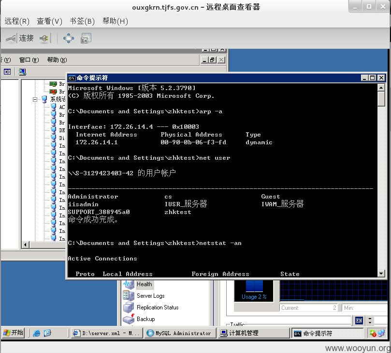Open the 远程(R) menu
The height and width of the screenshot is (353, 391).
17,21
